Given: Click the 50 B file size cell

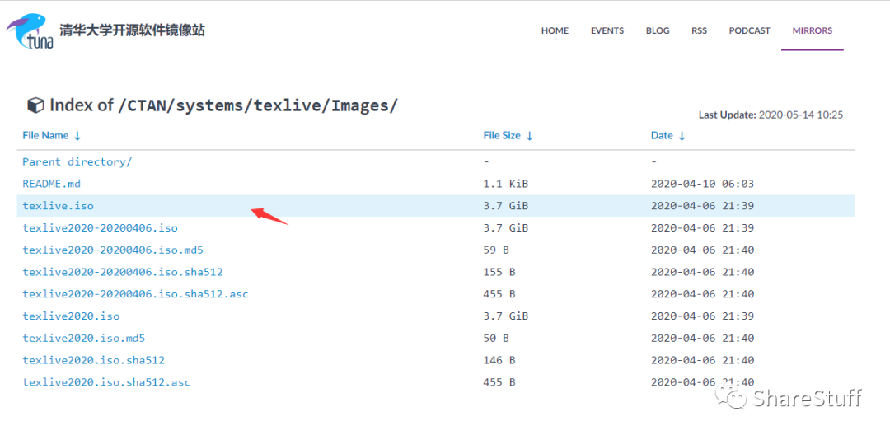Looking at the screenshot, I should pyautogui.click(x=496, y=338).
